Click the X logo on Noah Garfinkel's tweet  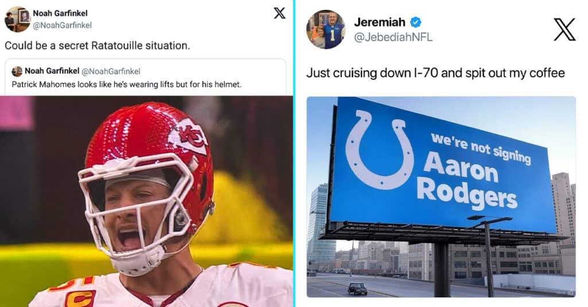pos(280,13)
